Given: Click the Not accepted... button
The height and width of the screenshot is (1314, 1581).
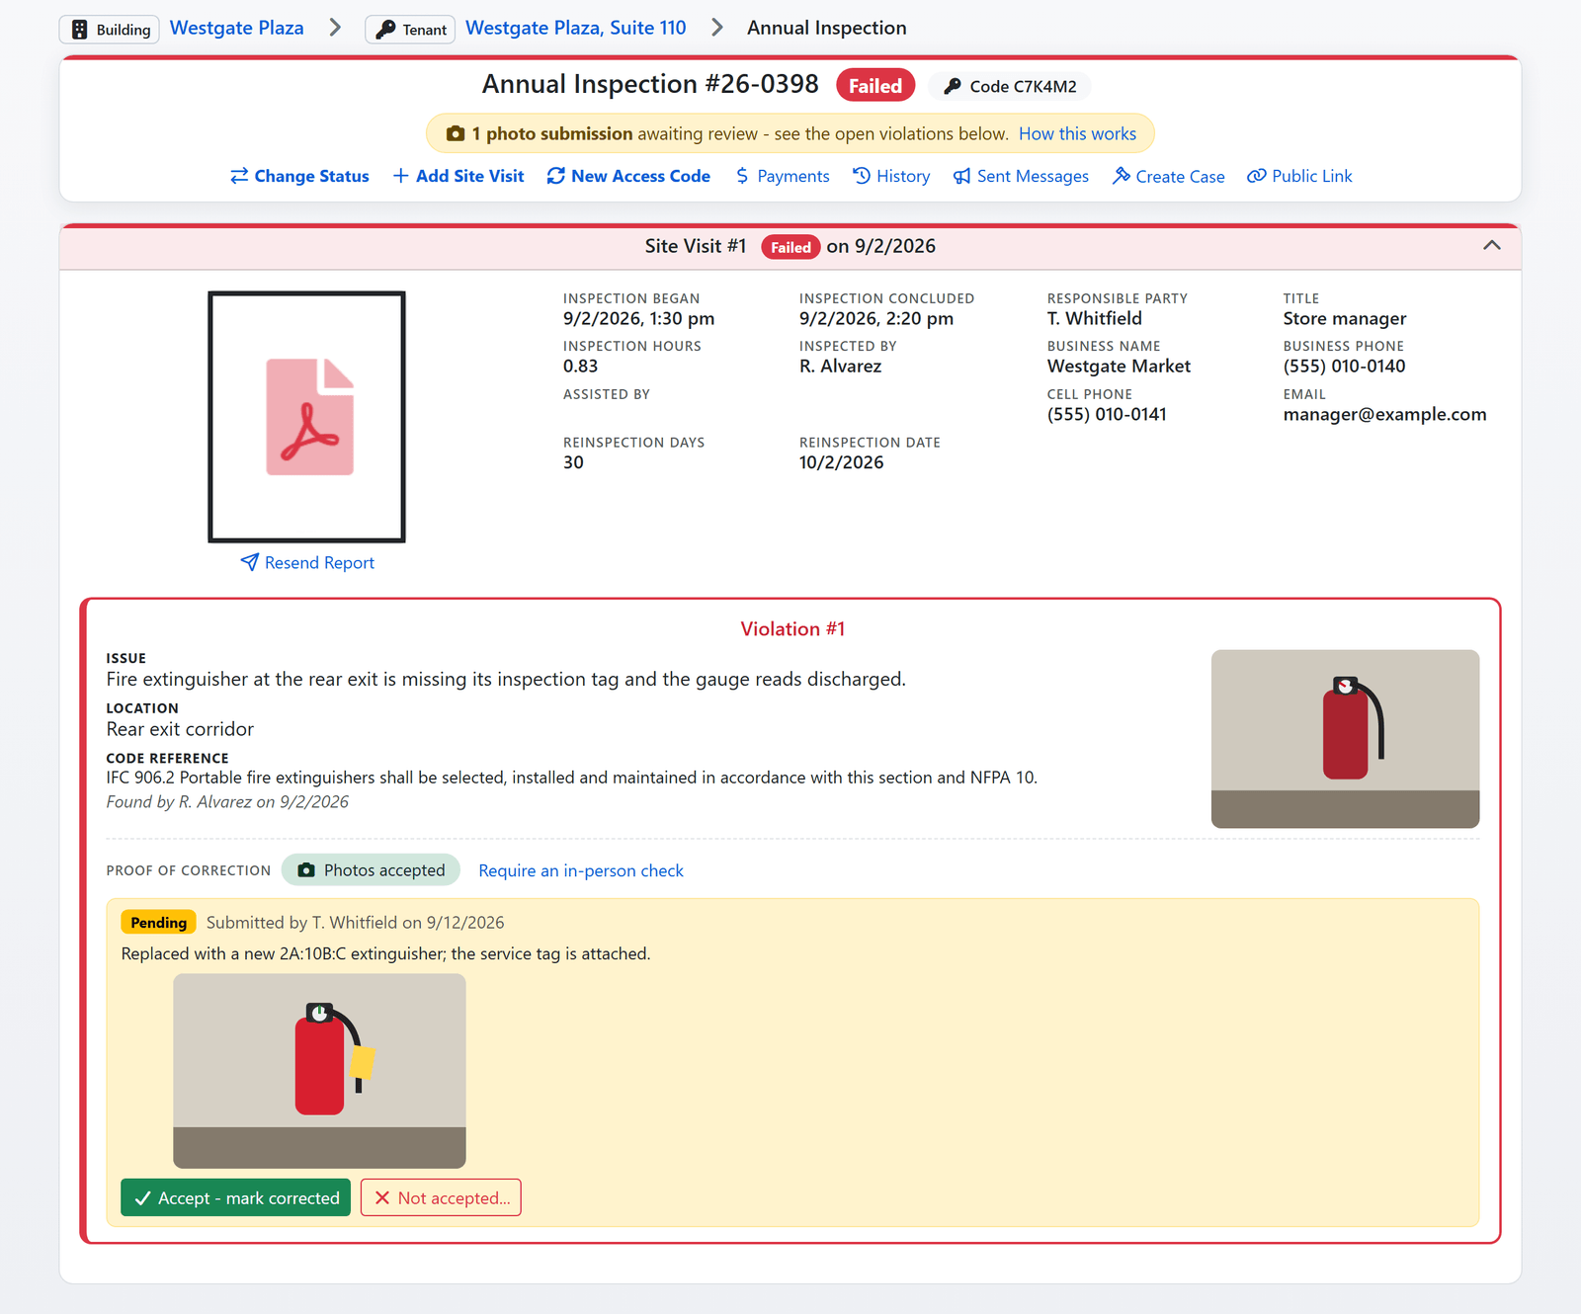Looking at the screenshot, I should tap(441, 1197).
